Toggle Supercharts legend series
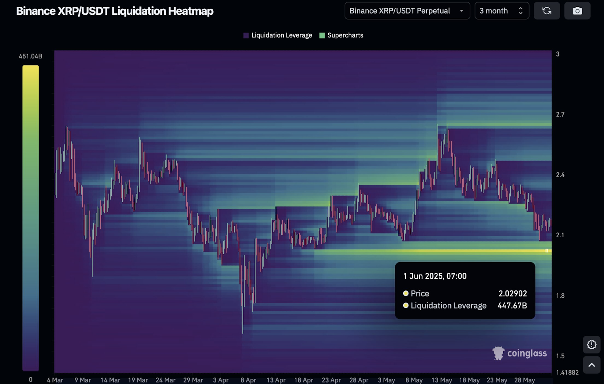The image size is (604, 384). click(341, 35)
